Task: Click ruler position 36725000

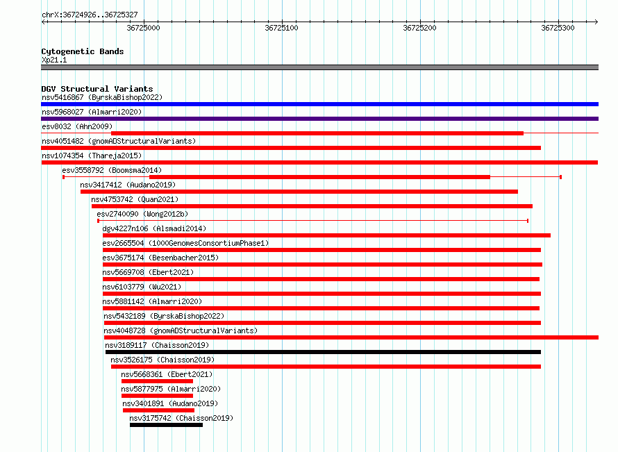Action: point(144,28)
